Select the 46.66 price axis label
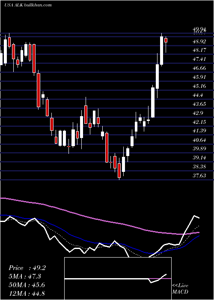The width and height of the screenshot is (214, 300). (199, 68)
